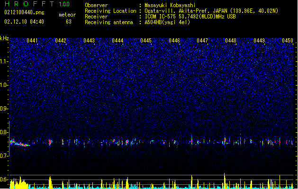
Task: Click the long meteor echo trail before 0441
Action: point(20,143)
